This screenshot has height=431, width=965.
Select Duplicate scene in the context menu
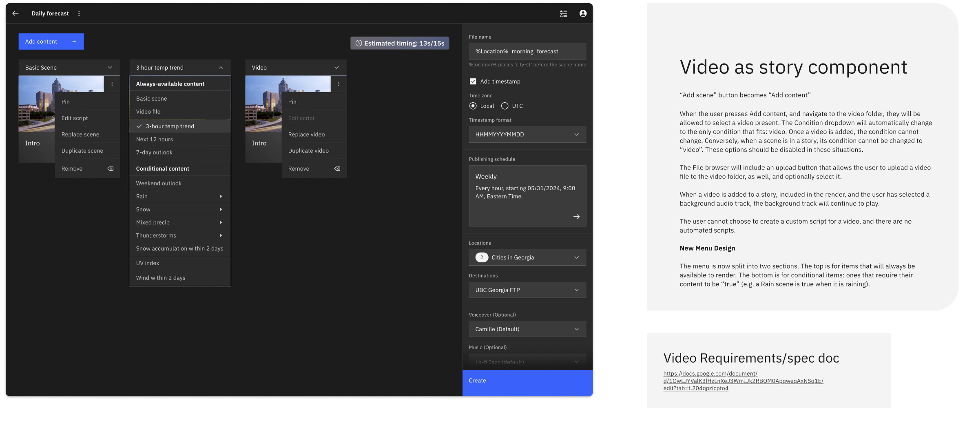click(82, 151)
